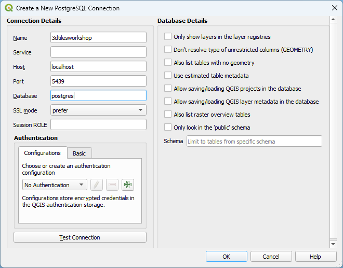The height and width of the screenshot is (268, 343).
Task: Focus the empty Service input field
Action: [x=98, y=52]
